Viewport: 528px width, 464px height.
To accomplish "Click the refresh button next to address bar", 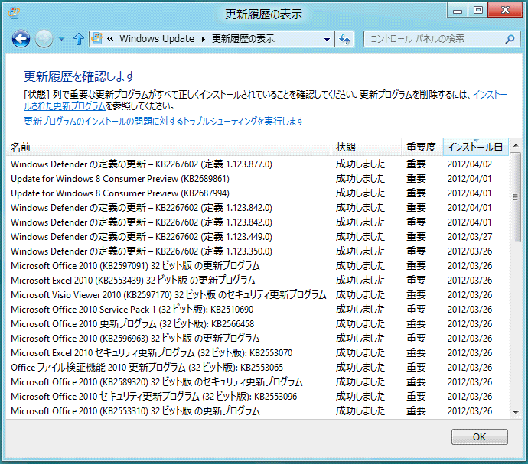I will [344, 39].
